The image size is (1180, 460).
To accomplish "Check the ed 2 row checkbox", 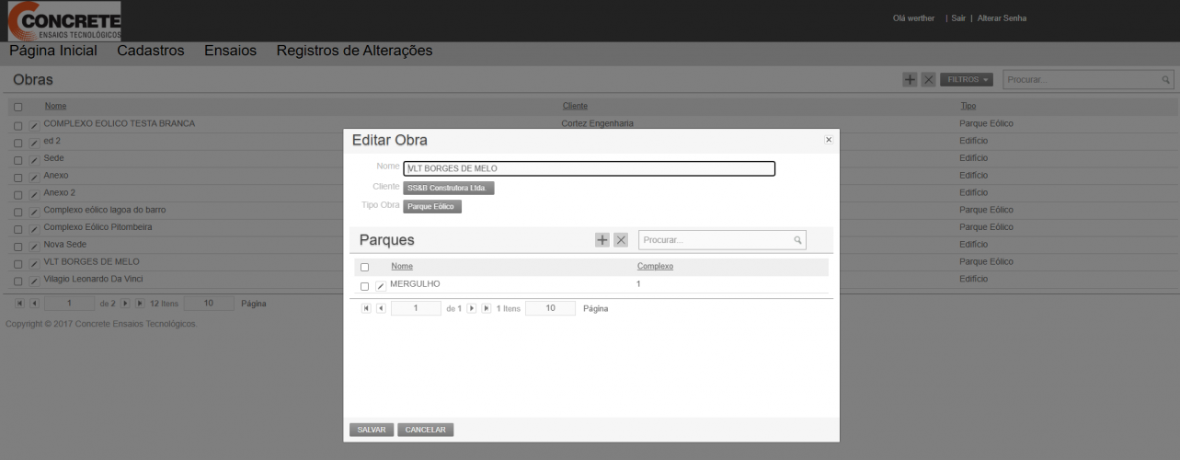I will [x=17, y=143].
